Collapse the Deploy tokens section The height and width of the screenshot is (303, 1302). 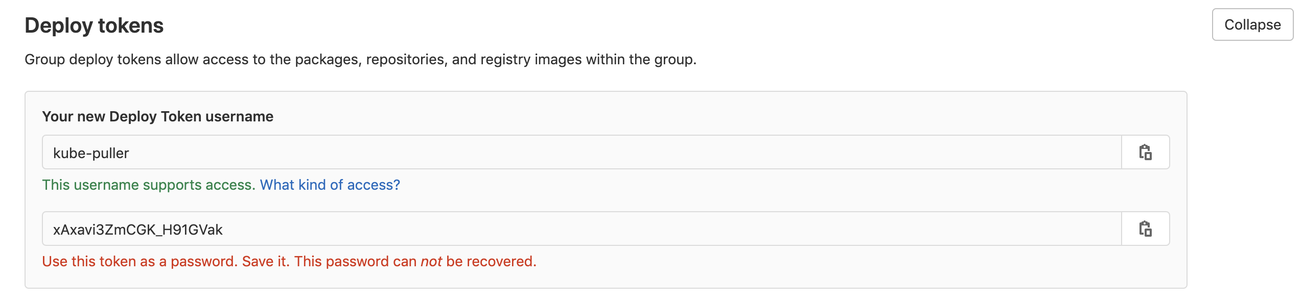click(1252, 25)
